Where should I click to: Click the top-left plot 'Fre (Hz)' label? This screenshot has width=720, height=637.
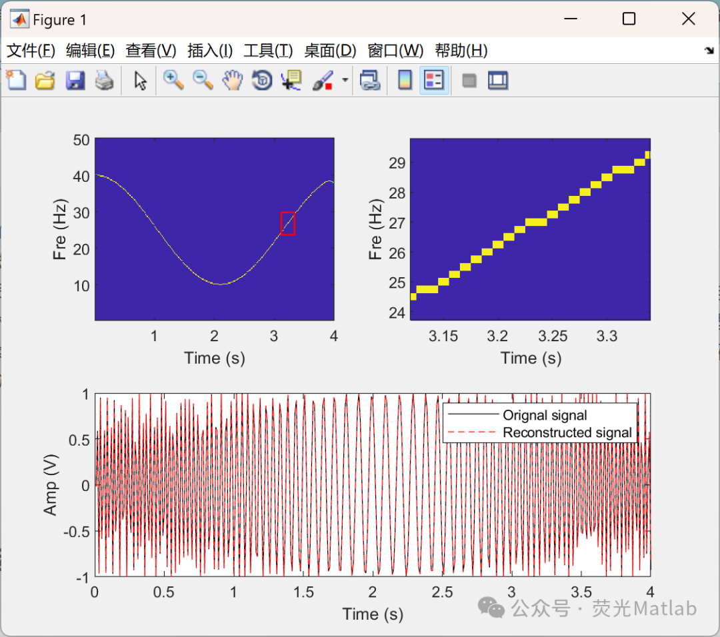pyautogui.click(x=60, y=229)
